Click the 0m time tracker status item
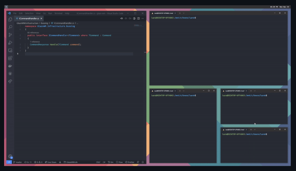The height and width of the screenshot is (171, 296). tap(111, 162)
